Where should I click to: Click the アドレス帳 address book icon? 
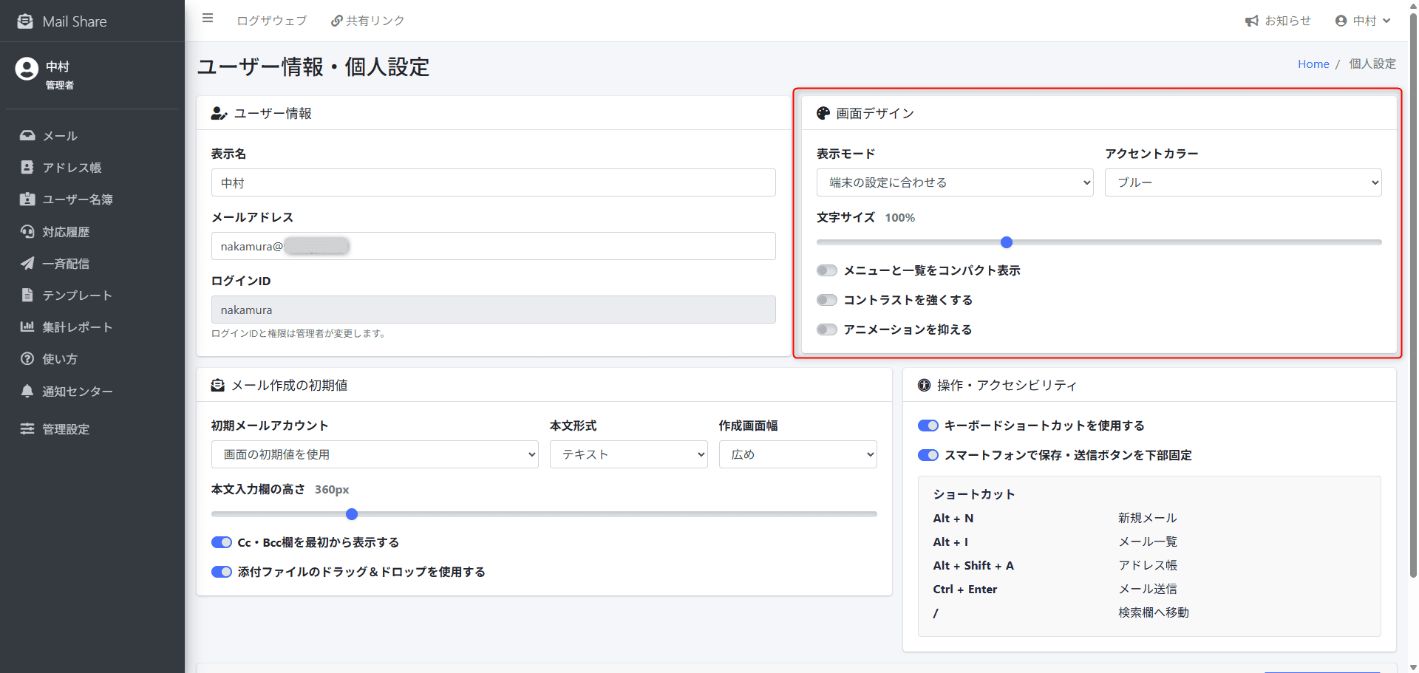click(27, 168)
